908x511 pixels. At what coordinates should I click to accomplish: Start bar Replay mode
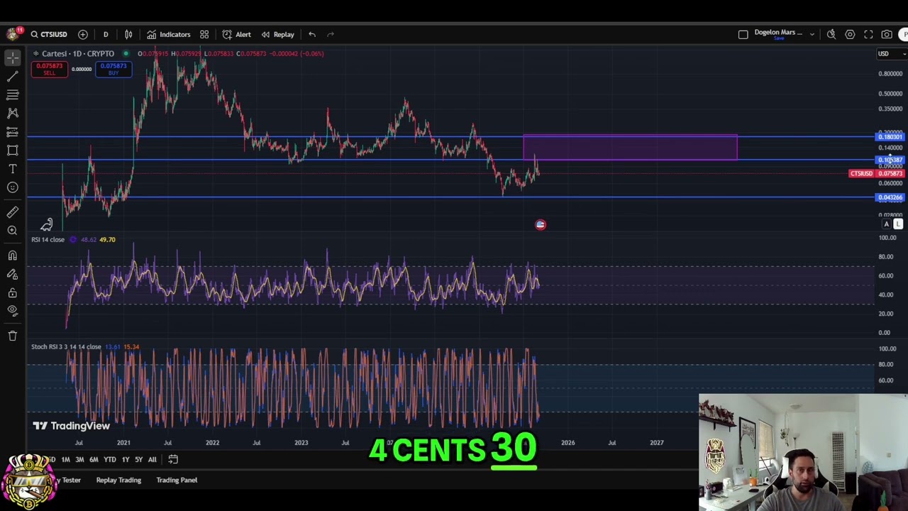pyautogui.click(x=277, y=34)
